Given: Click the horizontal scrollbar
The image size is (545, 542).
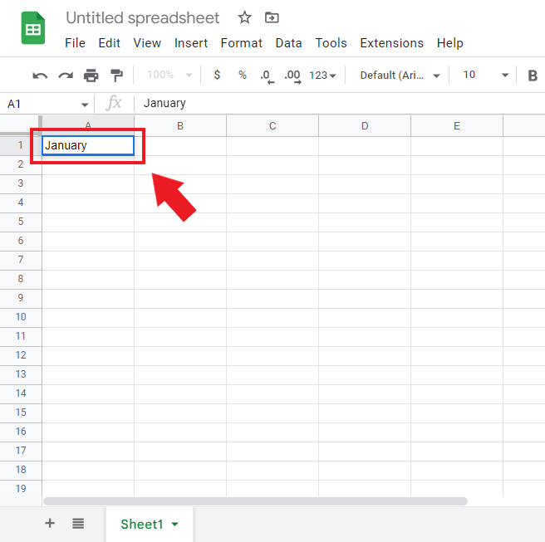Looking at the screenshot, I should 255,501.
